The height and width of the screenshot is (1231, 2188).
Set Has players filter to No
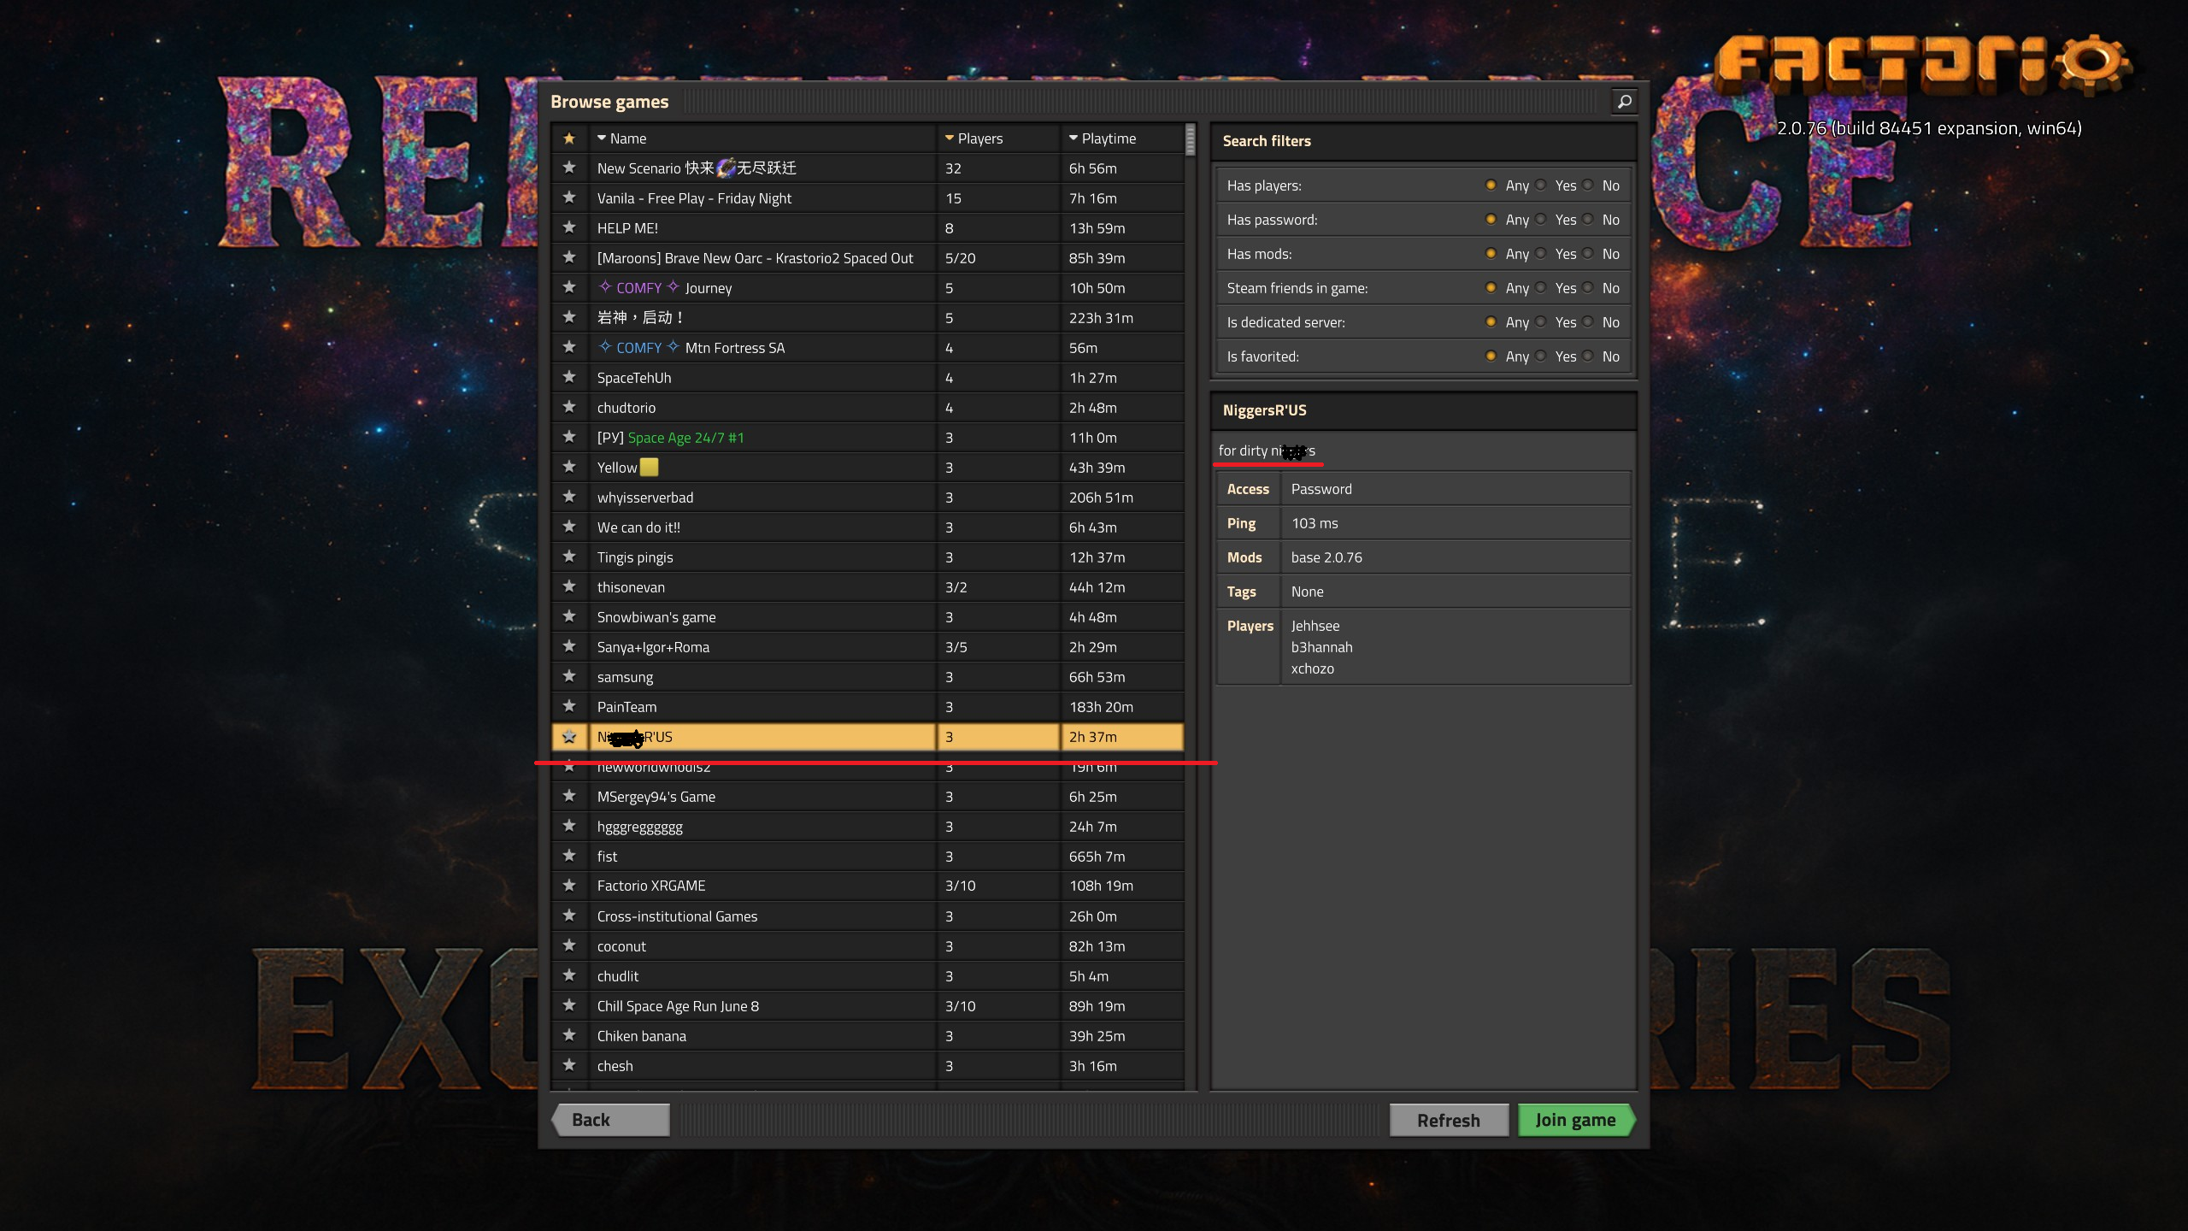(1588, 186)
